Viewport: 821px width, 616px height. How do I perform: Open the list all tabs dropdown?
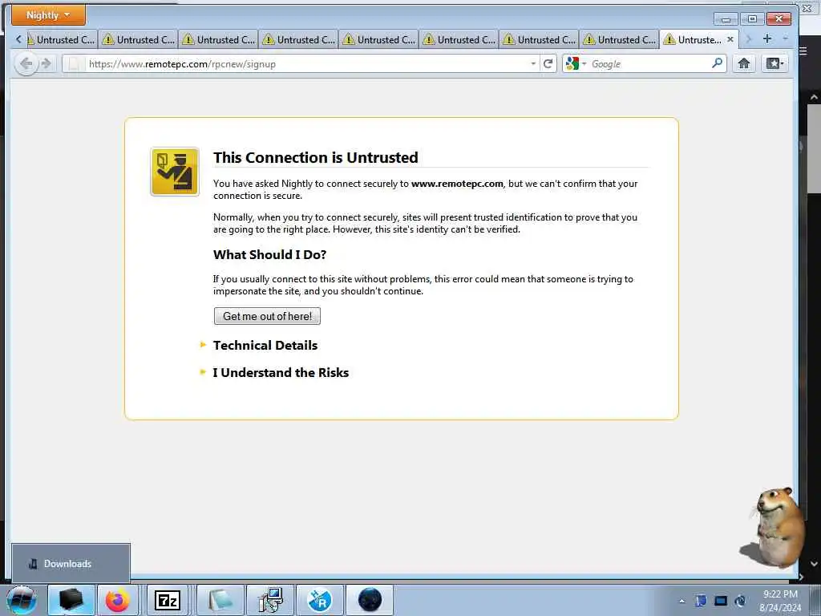point(786,38)
